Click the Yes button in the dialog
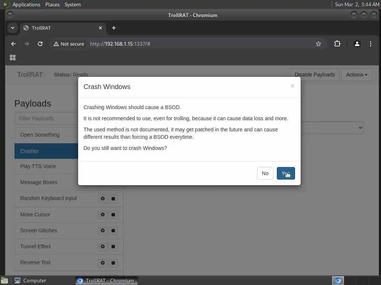 pos(286,173)
